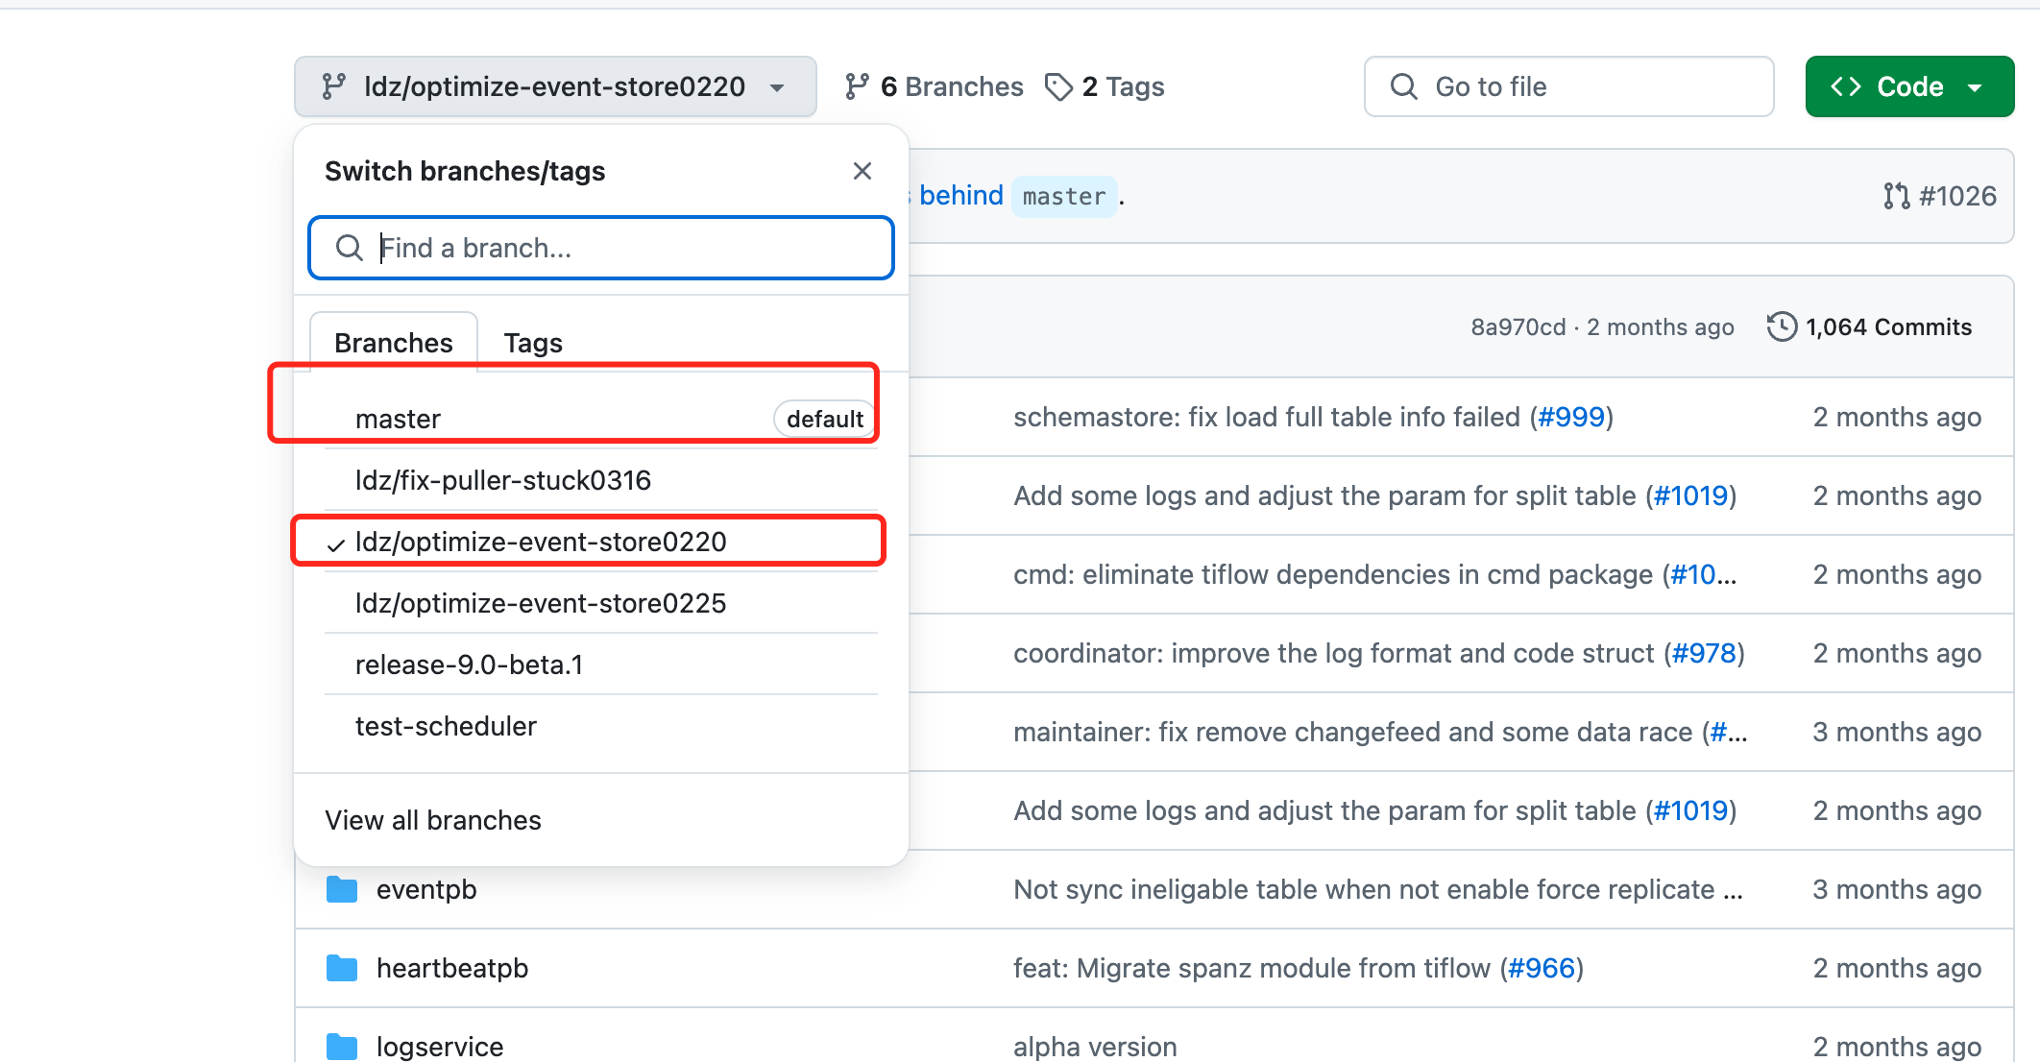Viewport: 2040px width, 1062px height.
Task: Click View all branches
Action: (x=433, y=820)
